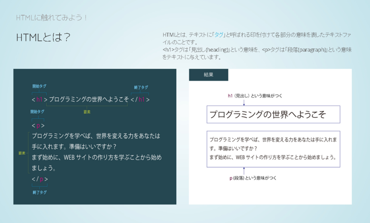Click the 要素 label under the h1 line

tap(87, 112)
